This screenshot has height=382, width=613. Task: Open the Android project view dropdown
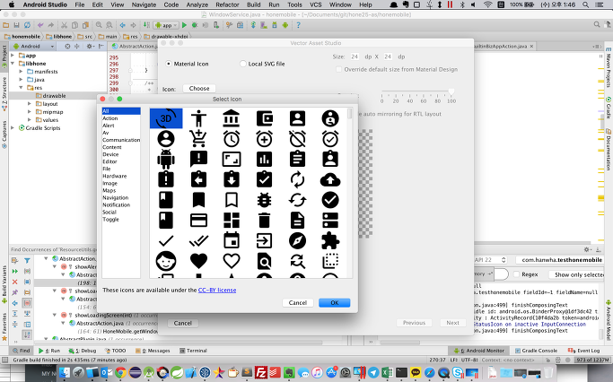[x=33, y=46]
